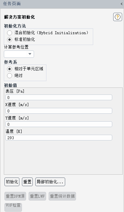This screenshot has width=124, height=212.
Task: Click the 解决方案初始化 heading text
Action: [x=19, y=17]
